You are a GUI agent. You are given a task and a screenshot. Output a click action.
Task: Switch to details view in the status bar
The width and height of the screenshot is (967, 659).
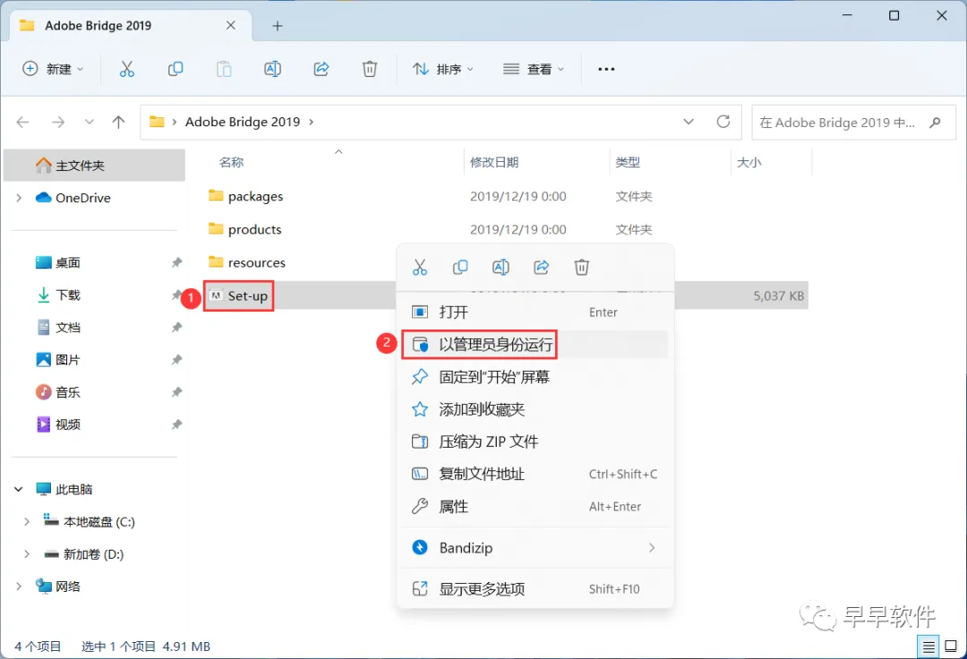(928, 646)
